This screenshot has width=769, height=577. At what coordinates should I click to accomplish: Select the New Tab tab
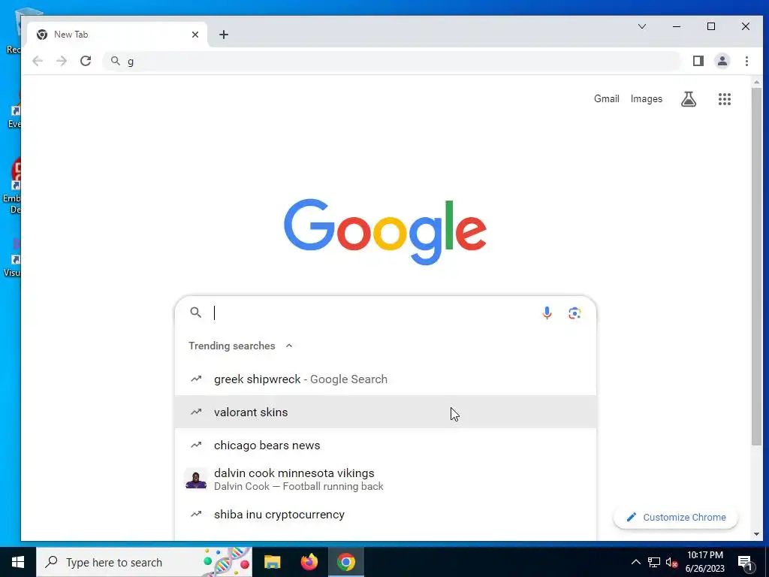coord(117,35)
